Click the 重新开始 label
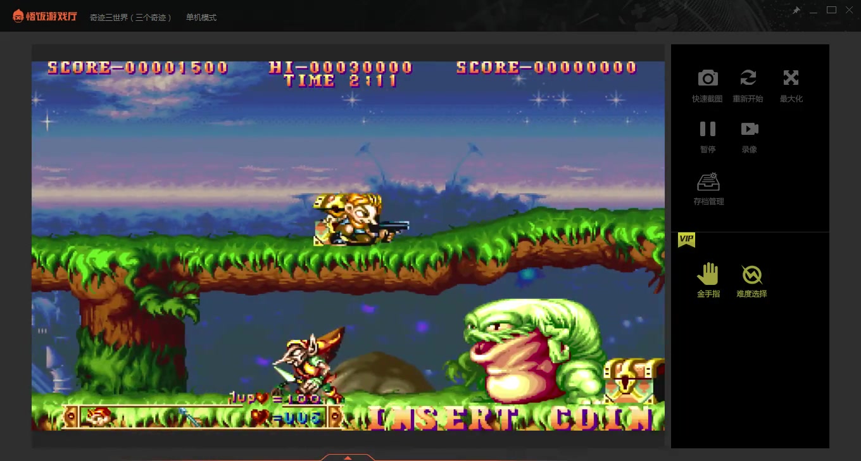Screen dimensions: 861x461 748,99
